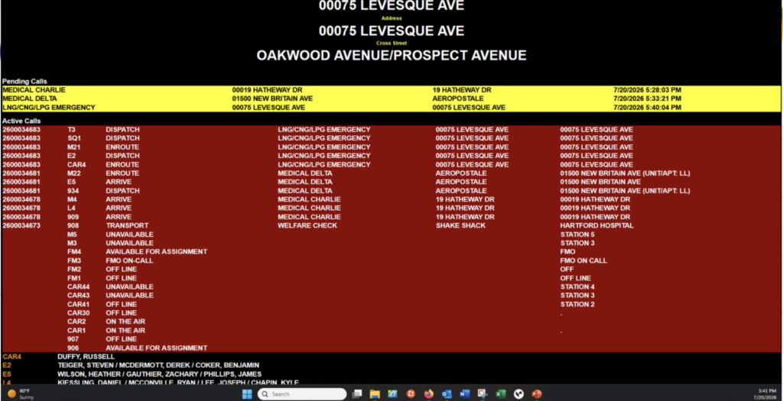Click STATION 2 location
Image resolution: width=783 pixels, height=401 pixels.
point(578,304)
